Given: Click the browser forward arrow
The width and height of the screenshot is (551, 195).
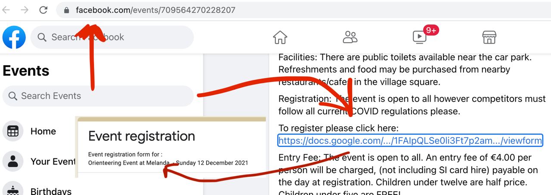Looking at the screenshot, I should pyautogui.click(x=25, y=10).
